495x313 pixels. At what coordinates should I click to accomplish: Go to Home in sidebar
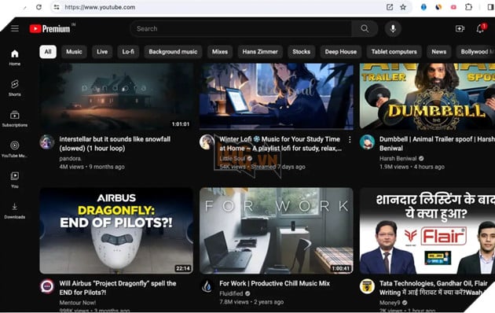coord(14,57)
